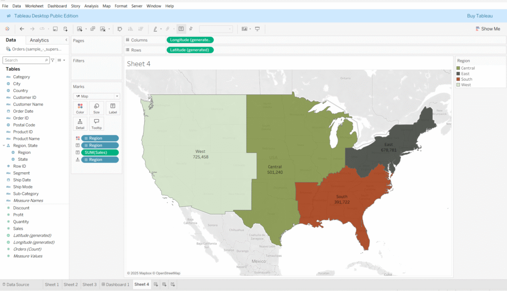Click the Presentation Mode icon

coord(257,29)
